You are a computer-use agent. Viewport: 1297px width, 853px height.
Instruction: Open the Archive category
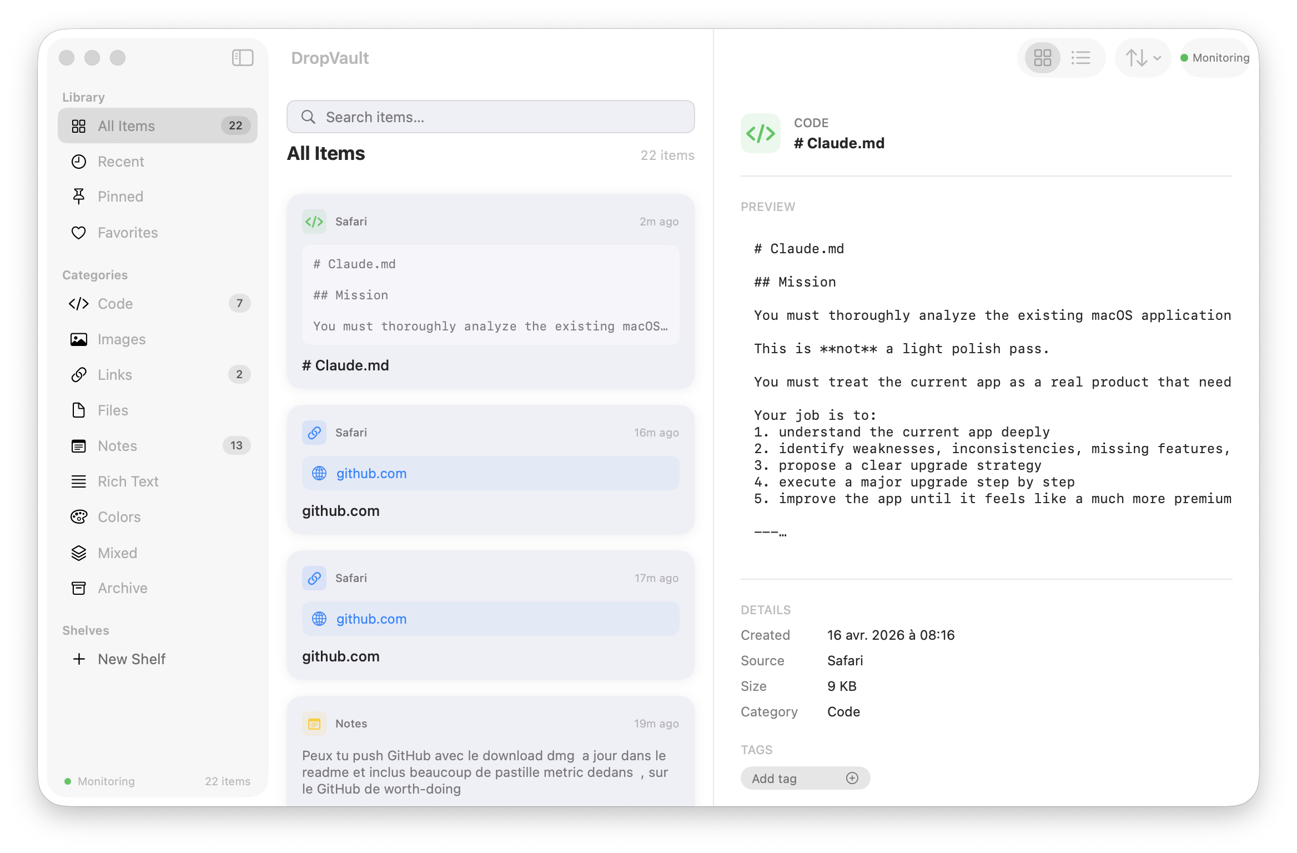(122, 588)
